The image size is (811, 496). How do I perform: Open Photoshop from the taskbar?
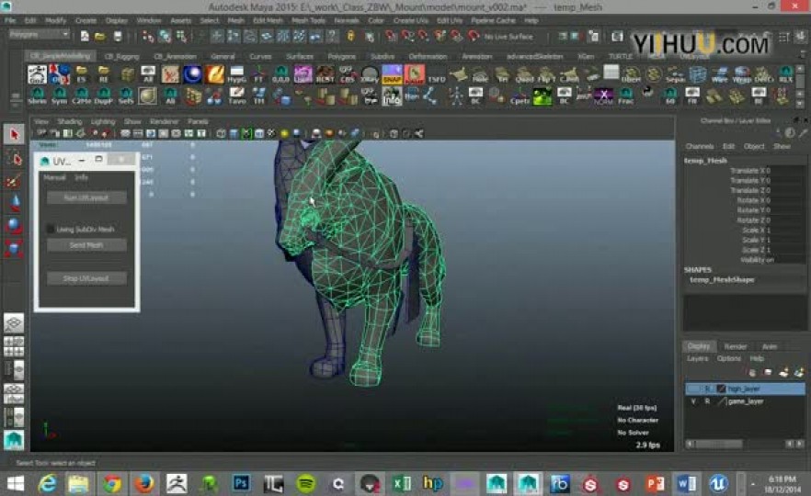241,483
